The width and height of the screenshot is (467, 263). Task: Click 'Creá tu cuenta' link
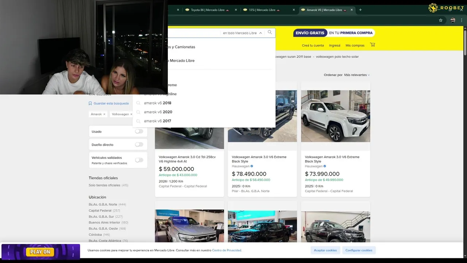(313, 45)
